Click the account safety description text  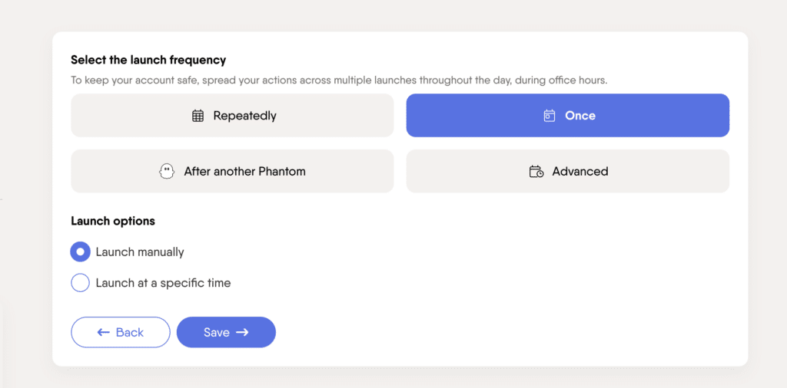coord(339,80)
